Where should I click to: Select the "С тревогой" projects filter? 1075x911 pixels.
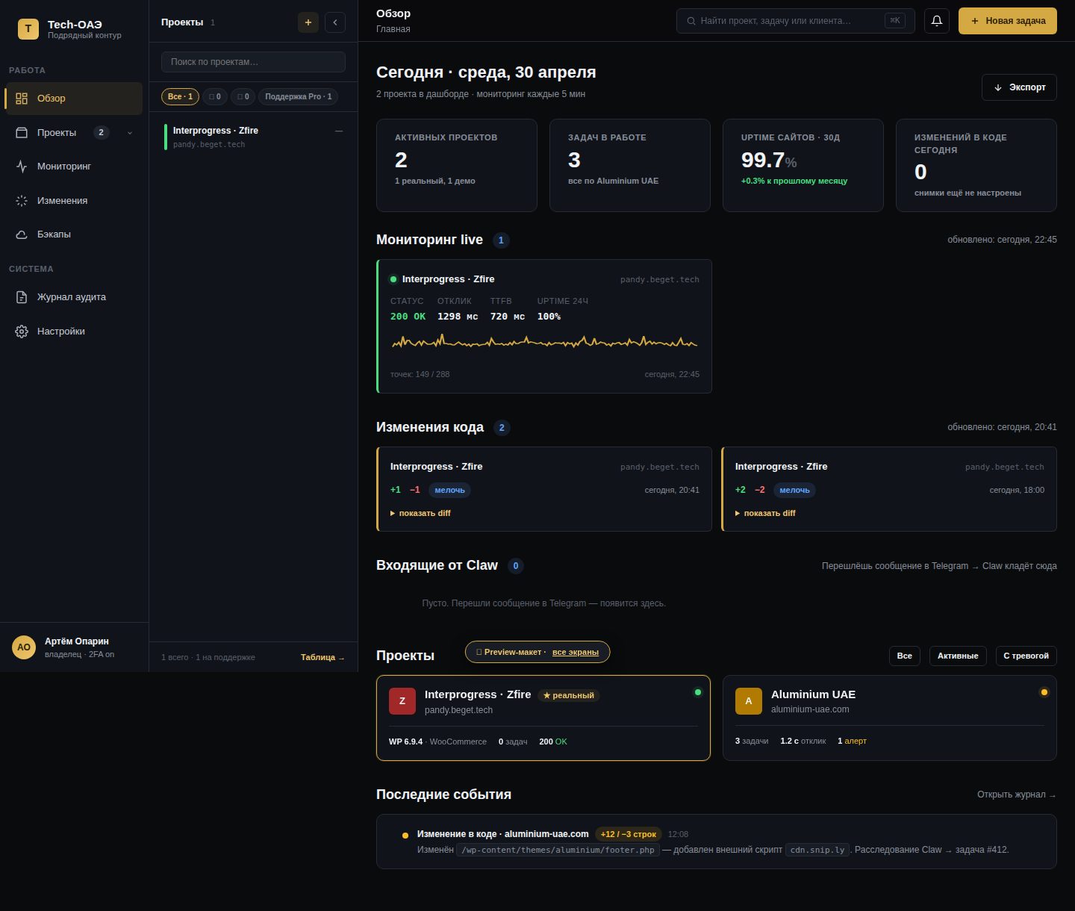click(1026, 656)
